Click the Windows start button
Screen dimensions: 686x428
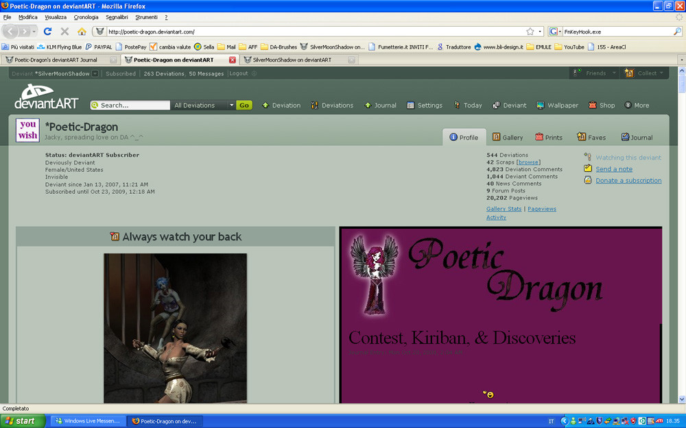point(23,421)
